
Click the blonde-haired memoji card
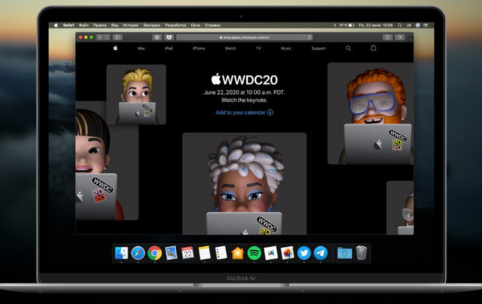click(136, 95)
